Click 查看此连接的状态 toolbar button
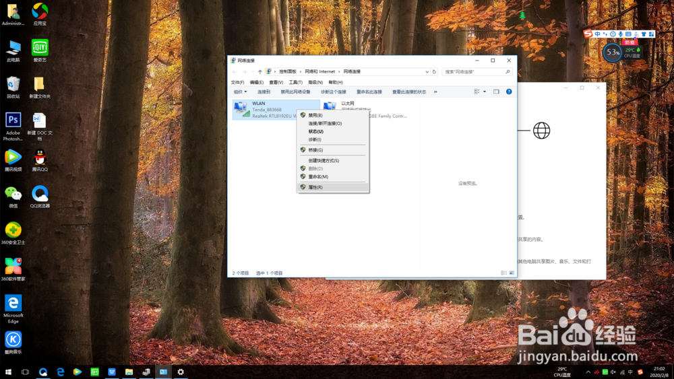 pos(409,92)
